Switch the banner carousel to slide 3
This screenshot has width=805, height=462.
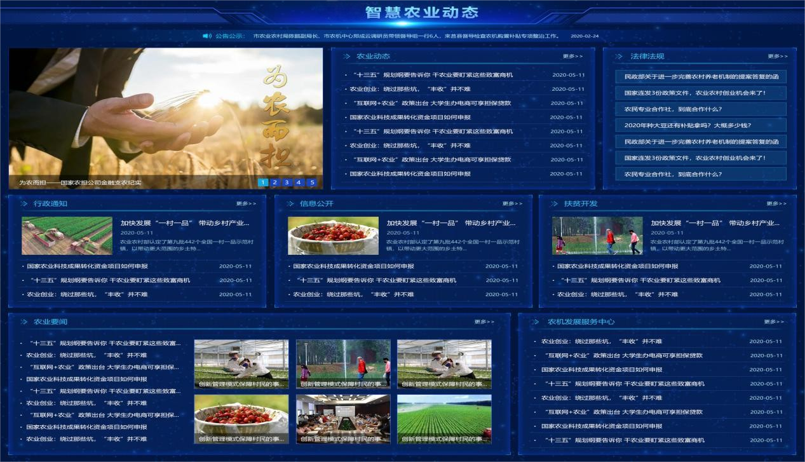pyautogui.click(x=287, y=182)
